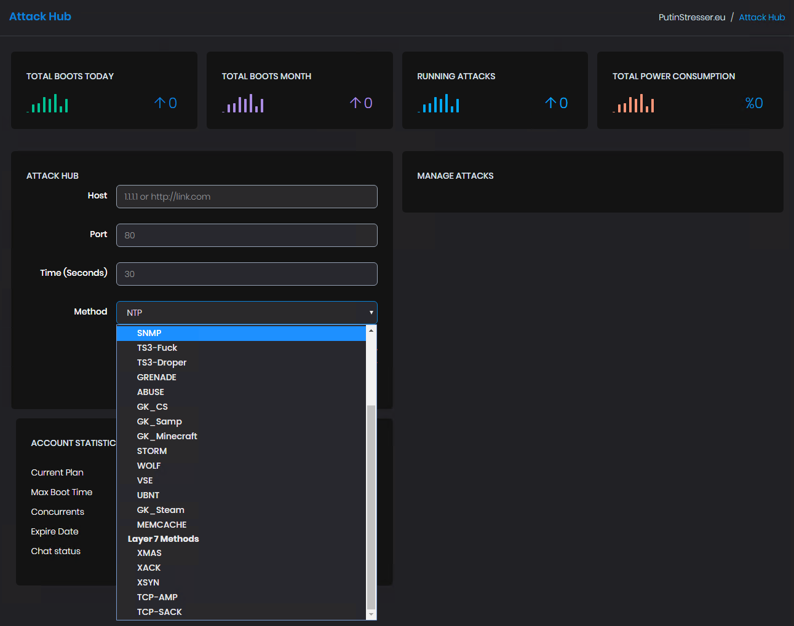
Task: Click the Expire Date row label
Action: (x=55, y=531)
